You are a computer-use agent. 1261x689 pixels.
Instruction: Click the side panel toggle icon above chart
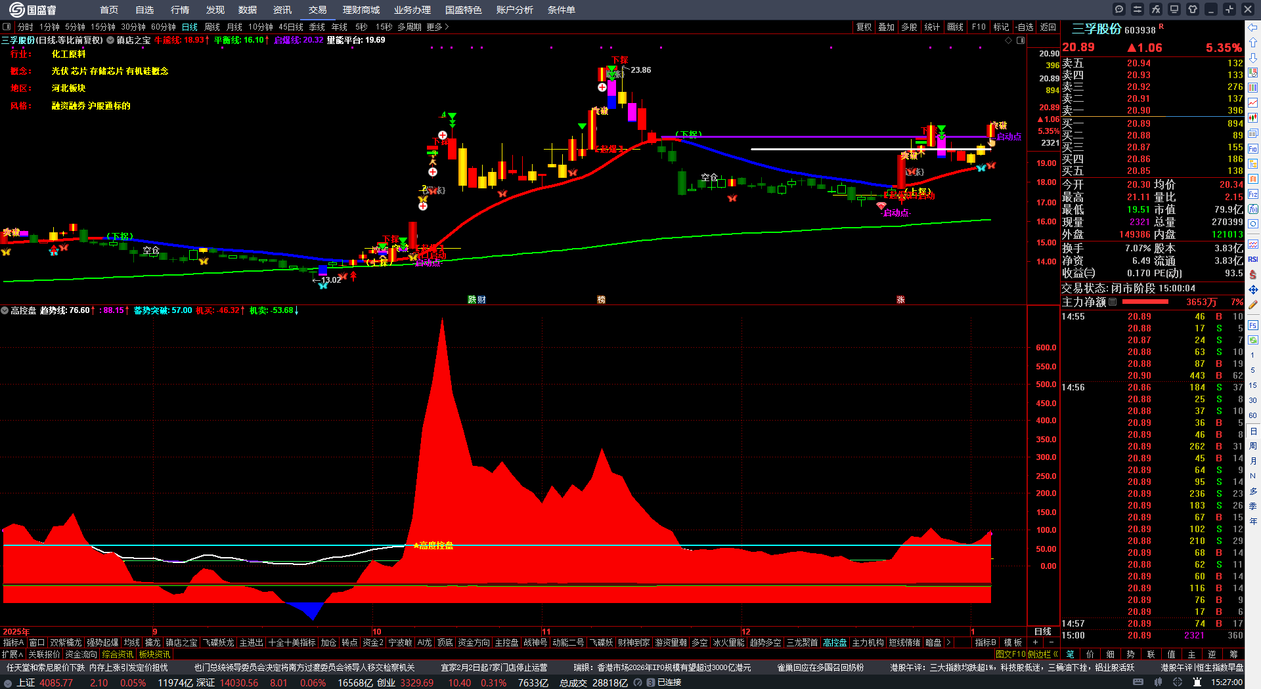(x=1021, y=40)
